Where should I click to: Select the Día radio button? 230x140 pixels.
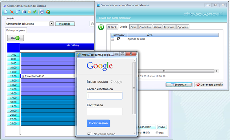[x=144, y=133]
